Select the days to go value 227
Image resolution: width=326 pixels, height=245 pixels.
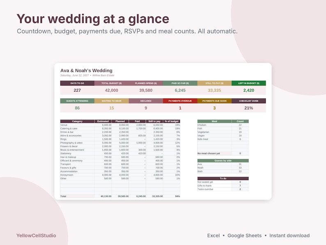pos(77,90)
